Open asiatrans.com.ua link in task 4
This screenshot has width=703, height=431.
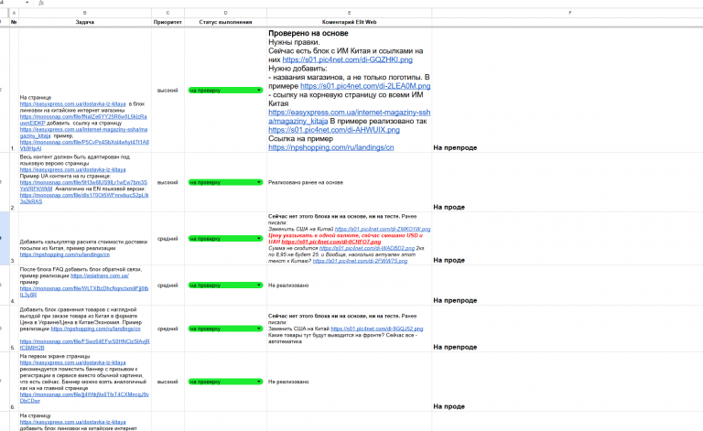click(x=100, y=276)
